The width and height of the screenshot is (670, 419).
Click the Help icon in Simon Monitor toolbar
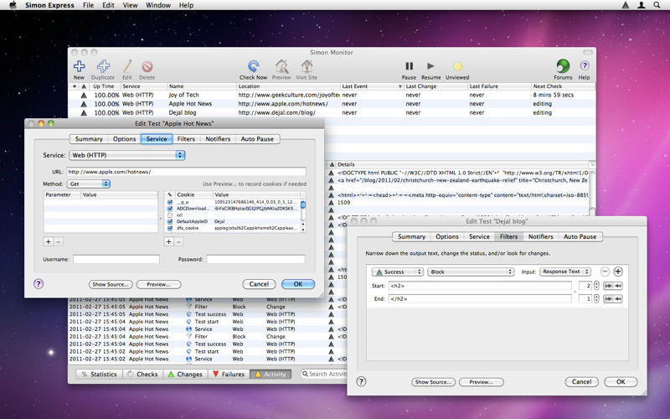pos(584,66)
